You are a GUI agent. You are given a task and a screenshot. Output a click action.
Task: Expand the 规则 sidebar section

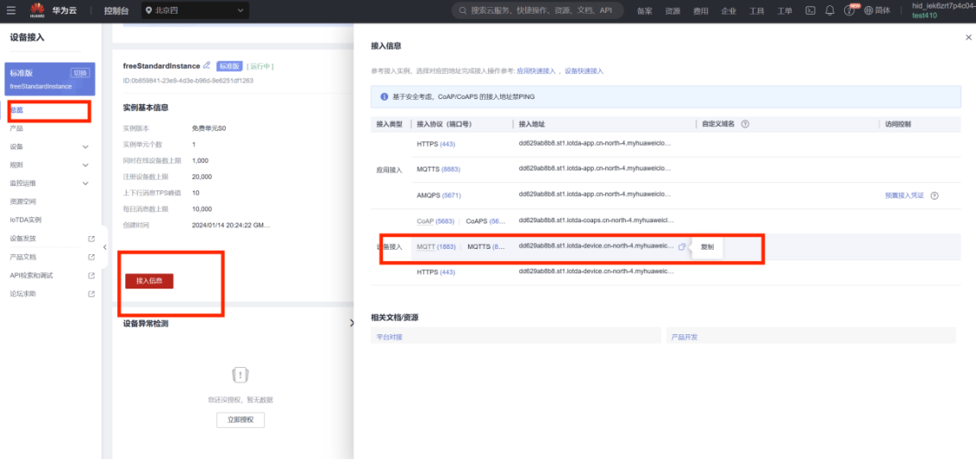(50, 165)
